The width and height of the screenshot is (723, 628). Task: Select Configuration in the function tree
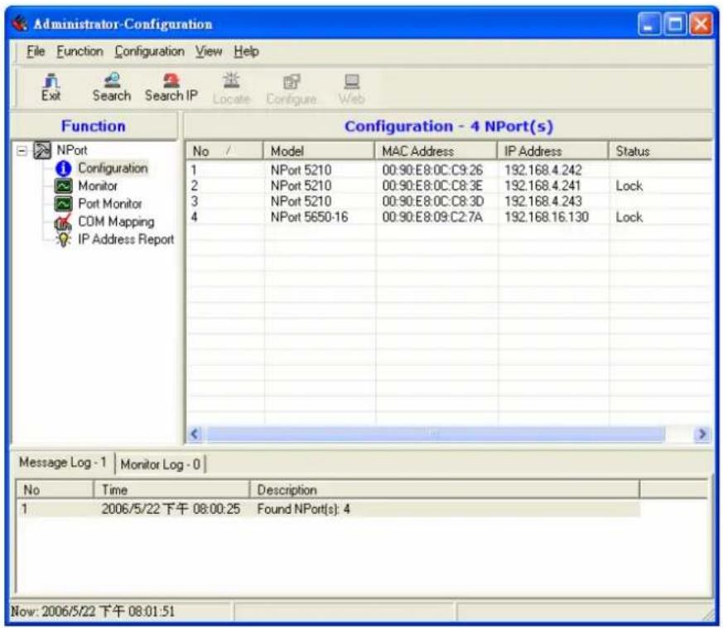click(x=113, y=168)
